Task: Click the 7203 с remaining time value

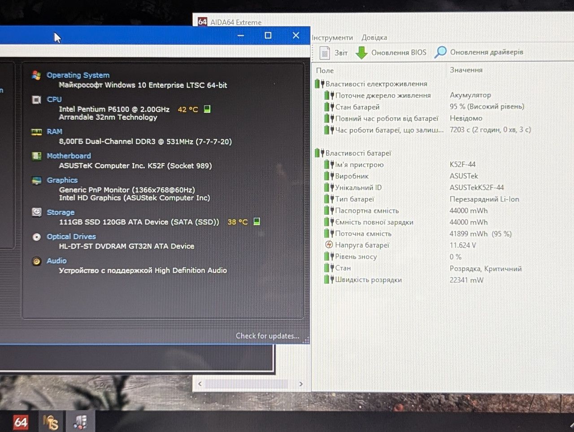Action: 490,130
